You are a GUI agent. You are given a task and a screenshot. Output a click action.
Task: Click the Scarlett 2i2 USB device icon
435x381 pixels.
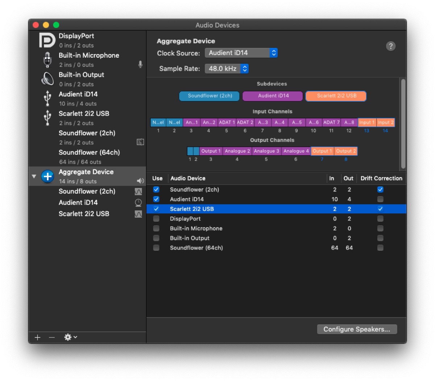point(47,118)
